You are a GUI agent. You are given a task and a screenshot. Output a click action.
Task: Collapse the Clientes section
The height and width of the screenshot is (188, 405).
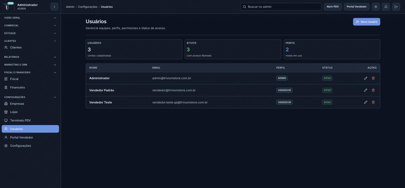30,41
